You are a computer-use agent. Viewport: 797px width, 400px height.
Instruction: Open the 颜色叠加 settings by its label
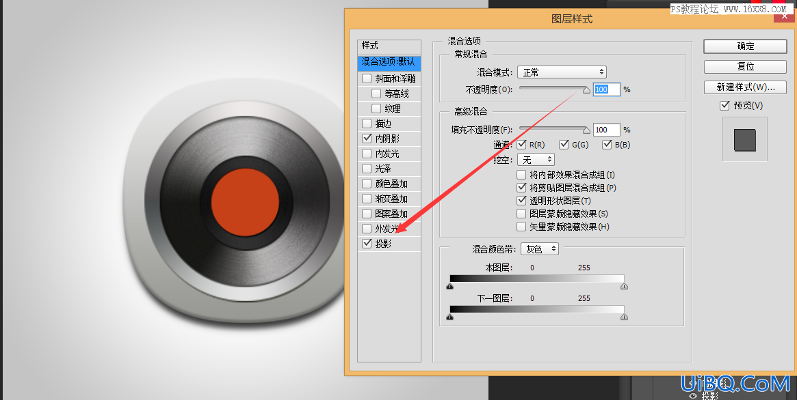[391, 184]
